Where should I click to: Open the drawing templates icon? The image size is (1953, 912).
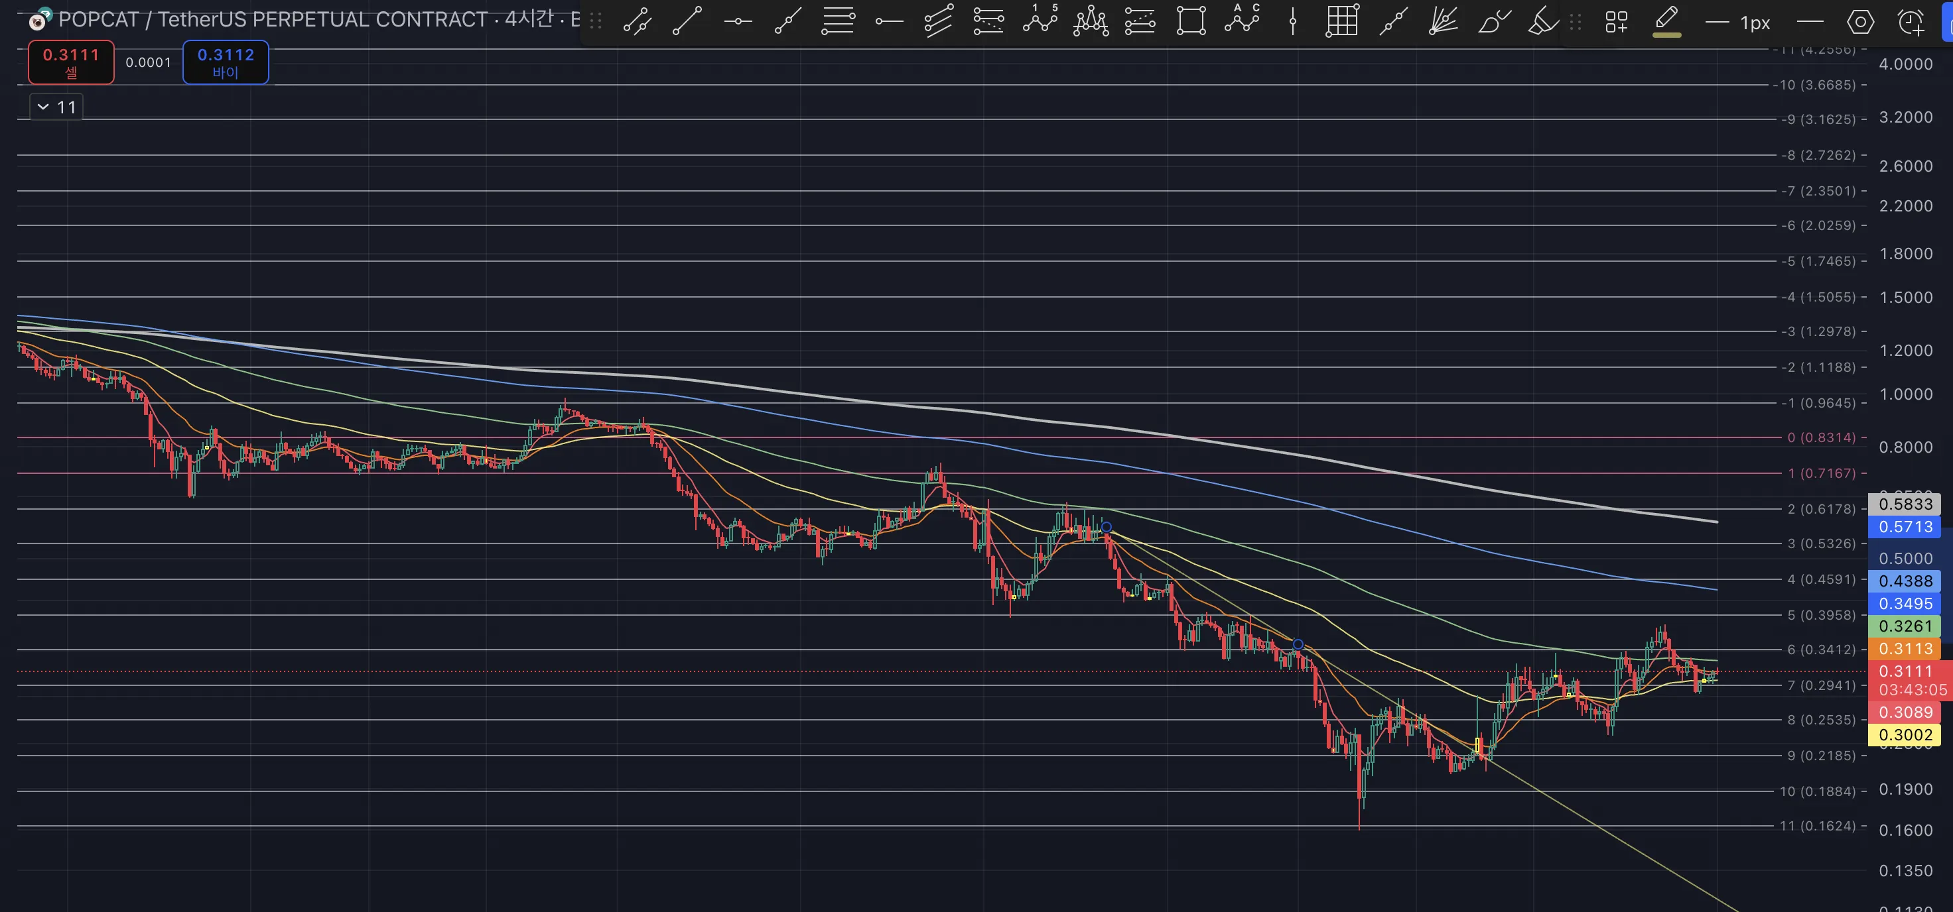click(x=1617, y=23)
